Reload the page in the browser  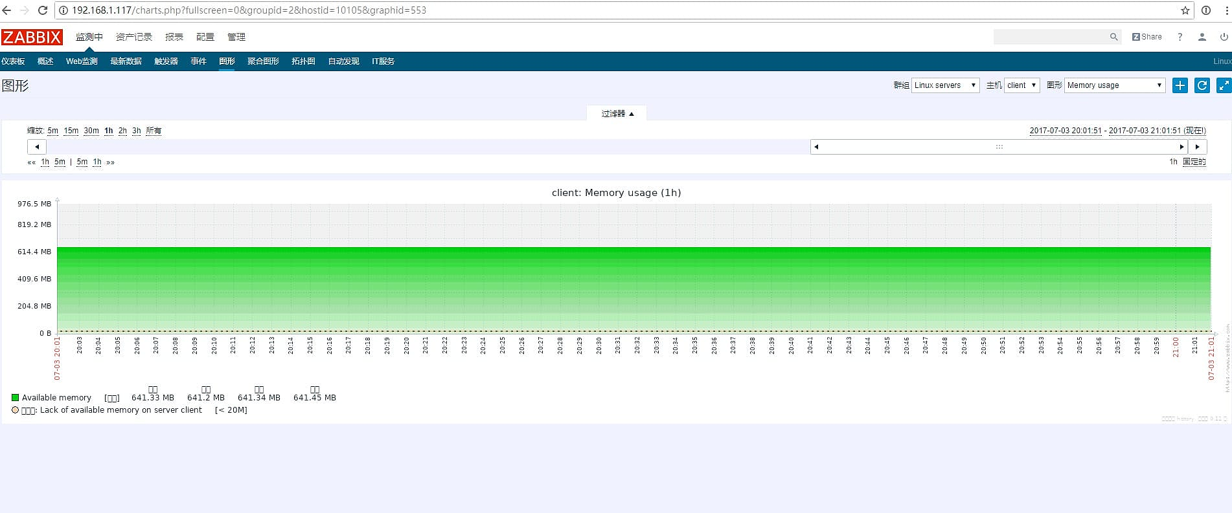pyautogui.click(x=43, y=10)
